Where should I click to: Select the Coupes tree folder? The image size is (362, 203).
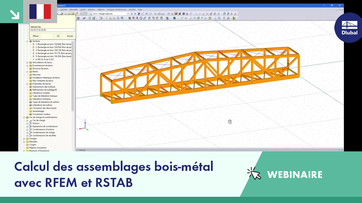[x=33, y=145]
